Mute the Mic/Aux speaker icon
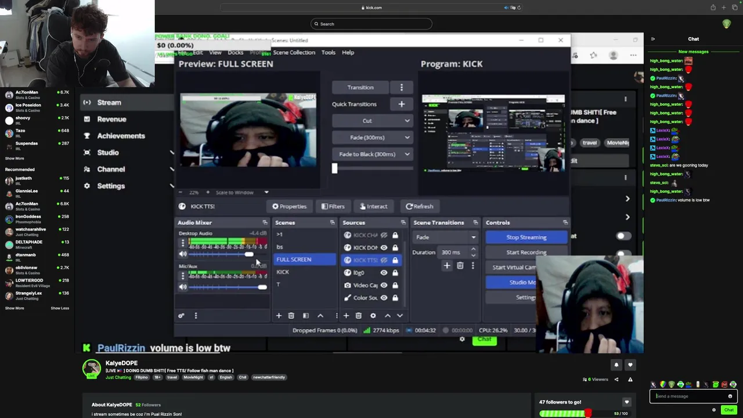 click(183, 287)
